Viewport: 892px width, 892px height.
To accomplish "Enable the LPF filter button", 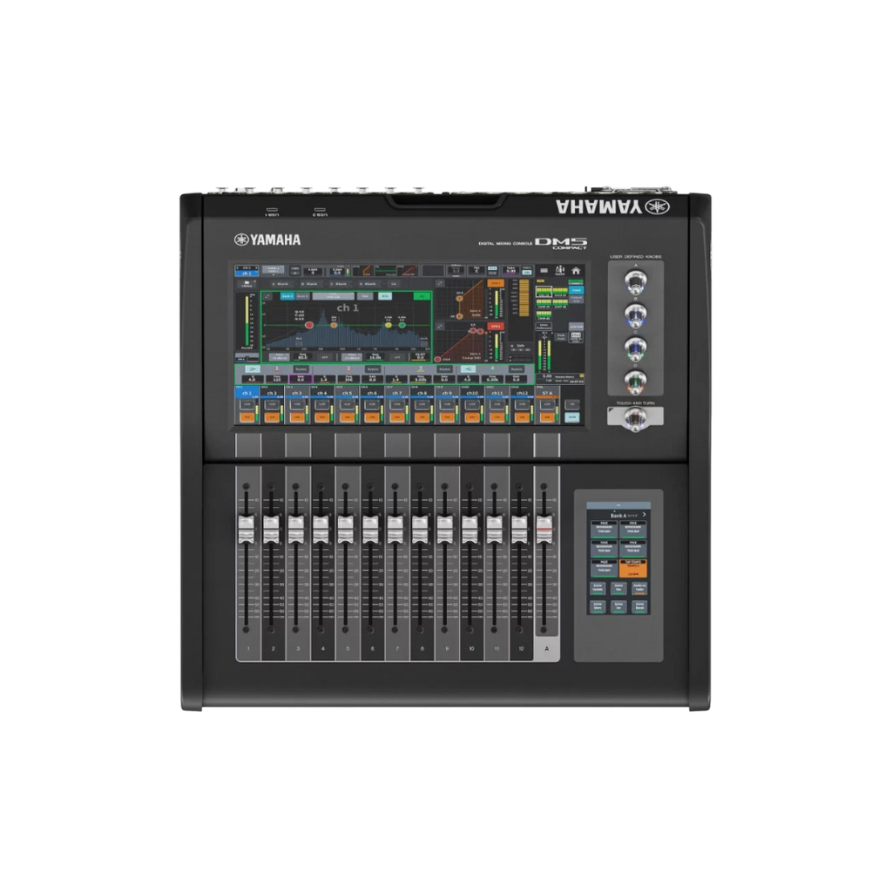I will coord(397,357).
